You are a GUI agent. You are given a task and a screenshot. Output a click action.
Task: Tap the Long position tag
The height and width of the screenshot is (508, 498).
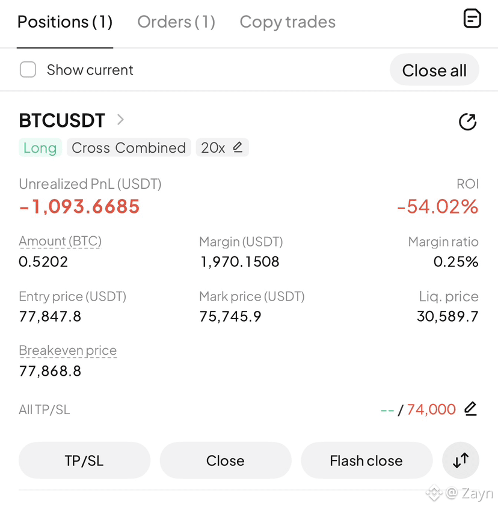(40, 148)
